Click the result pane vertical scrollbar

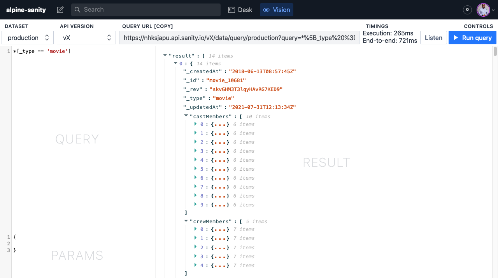click(x=495, y=52)
